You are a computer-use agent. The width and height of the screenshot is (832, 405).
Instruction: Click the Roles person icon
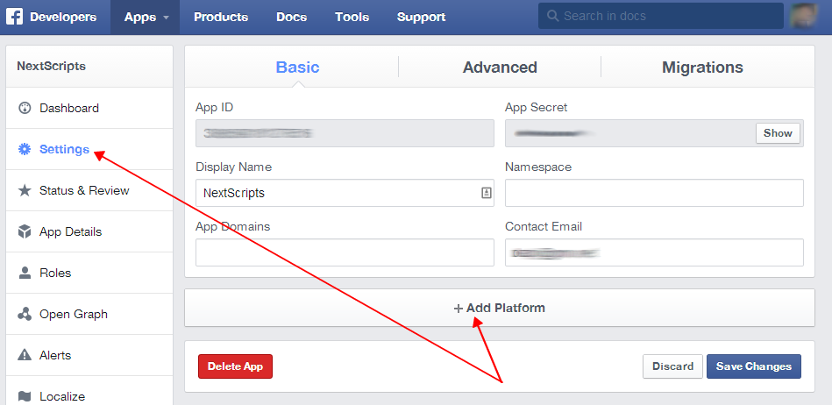[25, 274]
